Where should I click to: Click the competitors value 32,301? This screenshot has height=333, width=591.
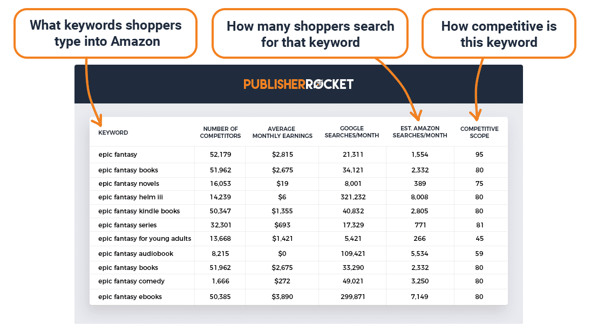221,225
